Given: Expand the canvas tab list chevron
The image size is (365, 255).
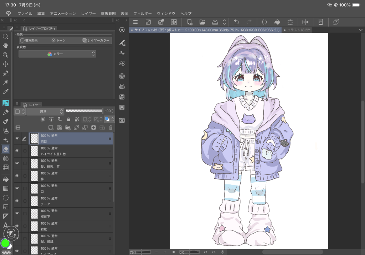Looking at the screenshot, I should pos(361,30).
